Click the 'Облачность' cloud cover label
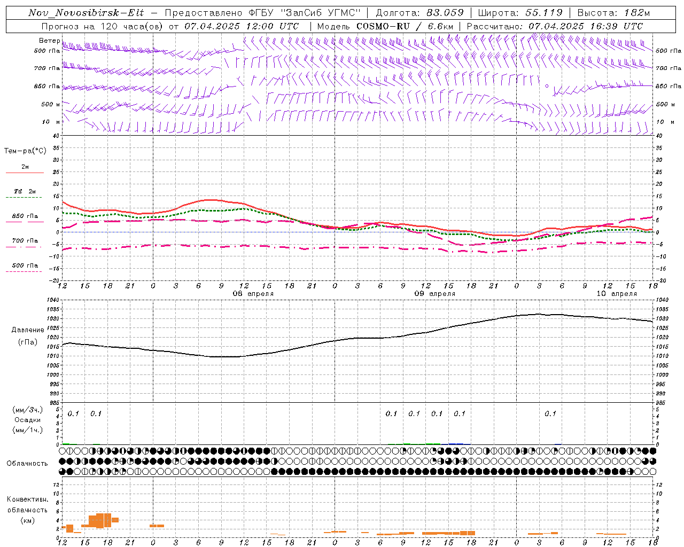Viewport: 684px width, 547px height. [x=27, y=464]
